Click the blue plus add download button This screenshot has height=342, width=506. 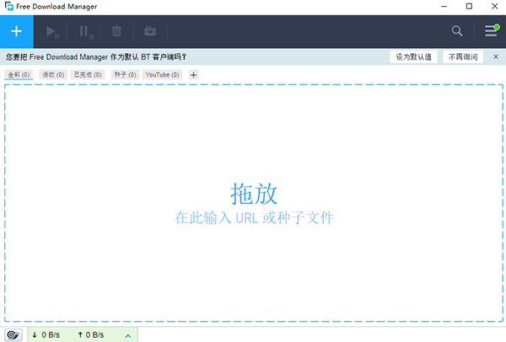[17, 31]
